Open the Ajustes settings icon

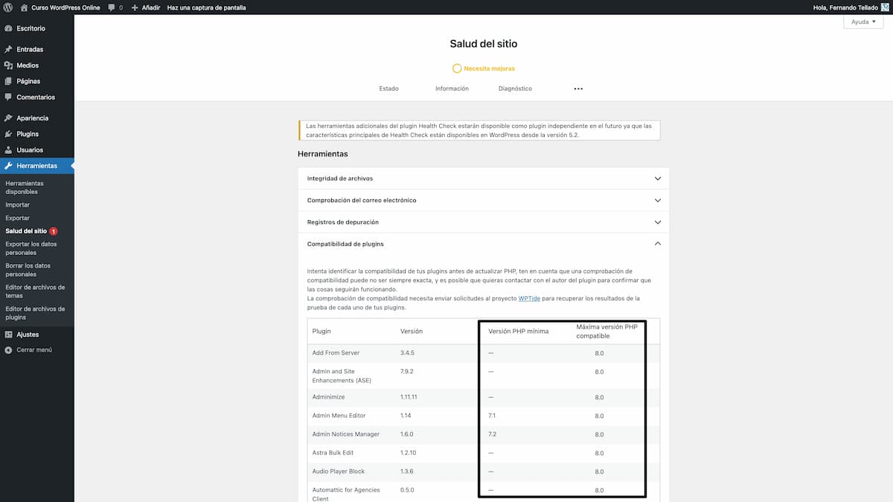click(10, 334)
